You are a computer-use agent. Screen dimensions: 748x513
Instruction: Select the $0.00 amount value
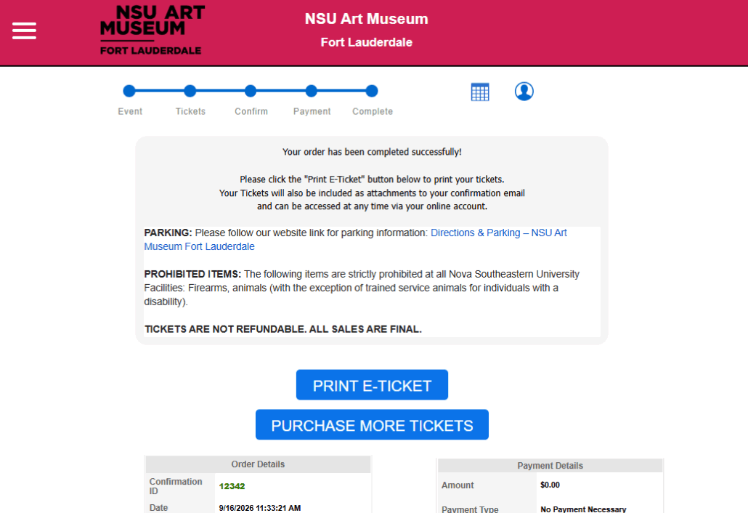pyautogui.click(x=550, y=485)
